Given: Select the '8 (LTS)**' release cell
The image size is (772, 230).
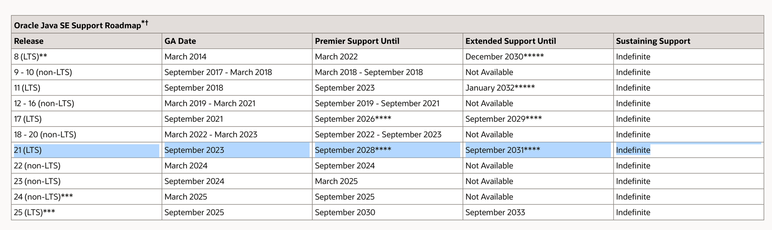Looking at the screenshot, I should 86,57.
